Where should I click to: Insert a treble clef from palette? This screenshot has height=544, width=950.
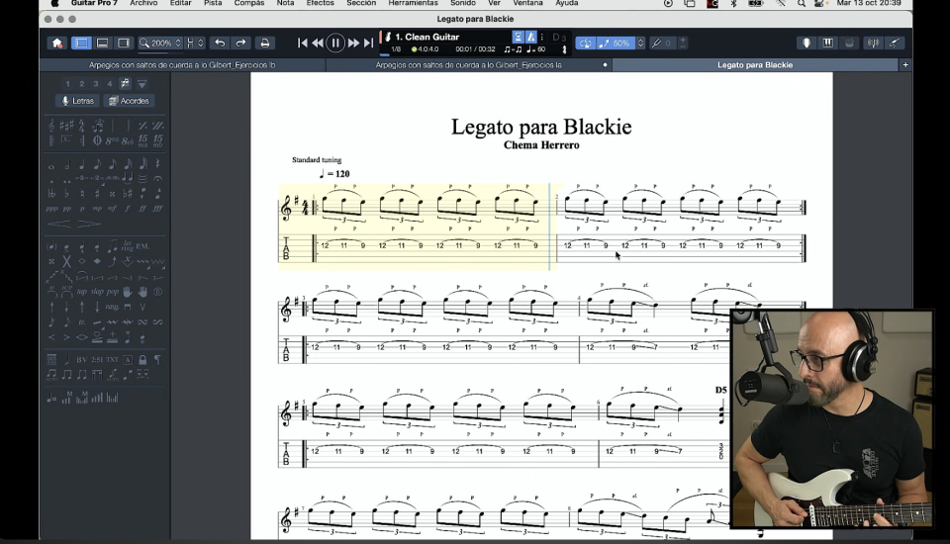point(51,126)
